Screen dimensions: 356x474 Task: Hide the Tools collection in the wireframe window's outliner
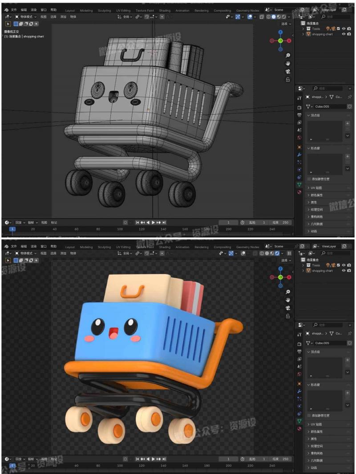click(344, 28)
